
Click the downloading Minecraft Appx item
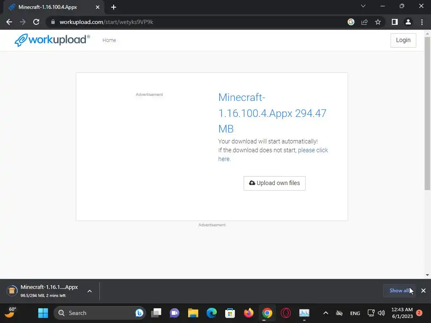point(43,291)
